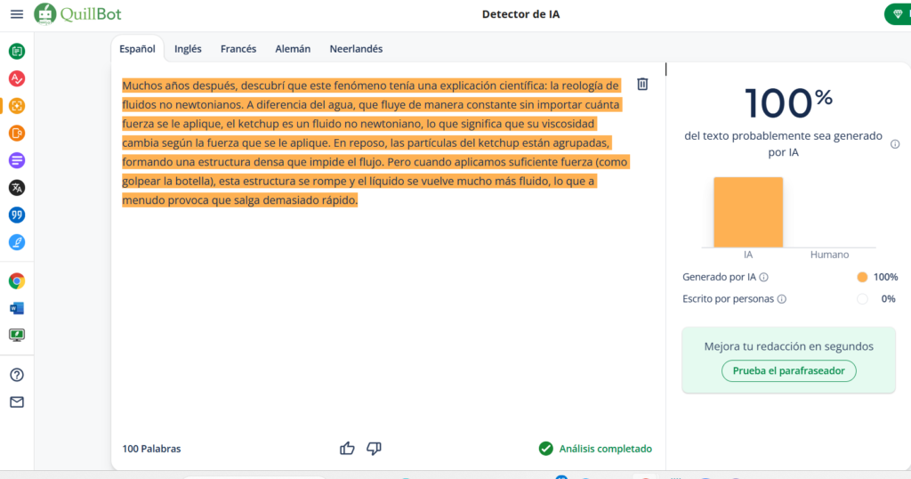Open the desktop app monitor icon
Screen dimensions: 911x479
pyautogui.click(x=17, y=335)
